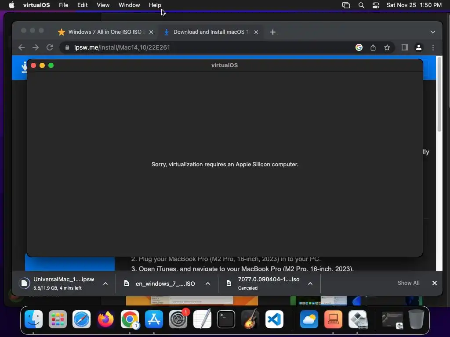Click the date and time in menu bar
This screenshot has width=450, height=337.
(x=414, y=5)
